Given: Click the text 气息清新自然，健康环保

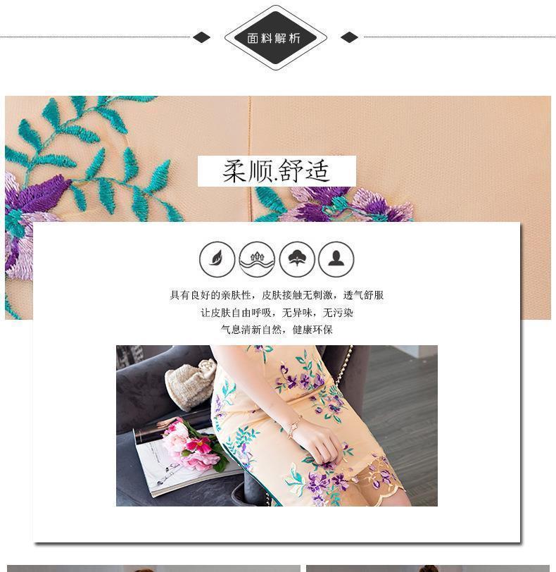Looking at the screenshot, I should 277,330.
